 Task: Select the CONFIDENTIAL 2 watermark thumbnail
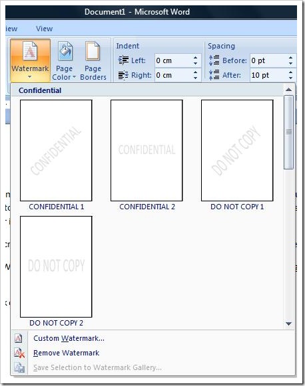(147, 150)
